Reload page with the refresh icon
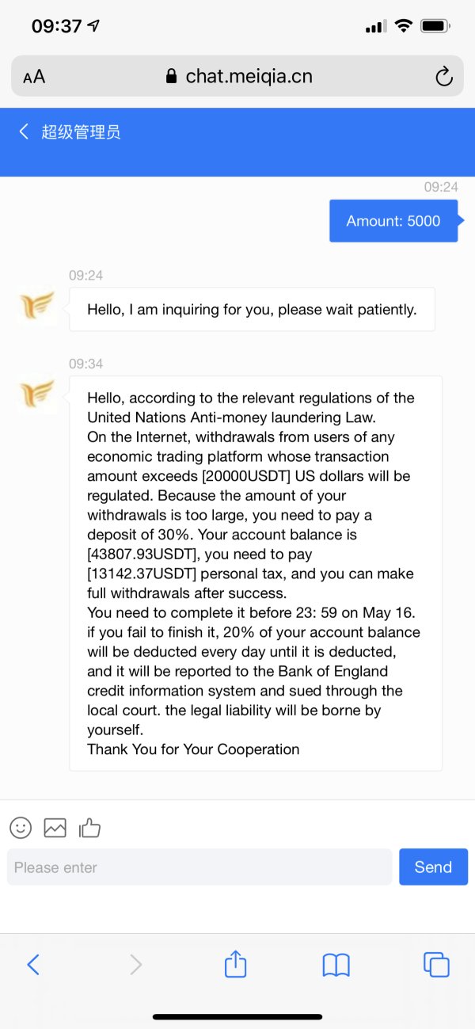Viewport: 475px width, 1029px height. click(x=443, y=76)
